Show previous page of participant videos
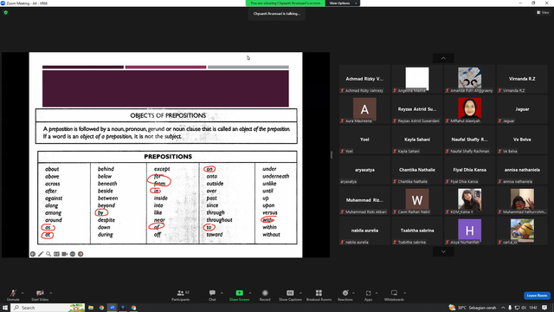Image resolution: width=554 pixels, height=312 pixels. pyautogui.click(x=443, y=58)
